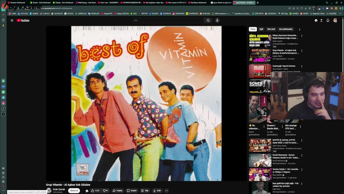Play the Grup Vitamin CanlıPerformans thumbnail
The width and height of the screenshot is (344, 194).
(x=260, y=56)
